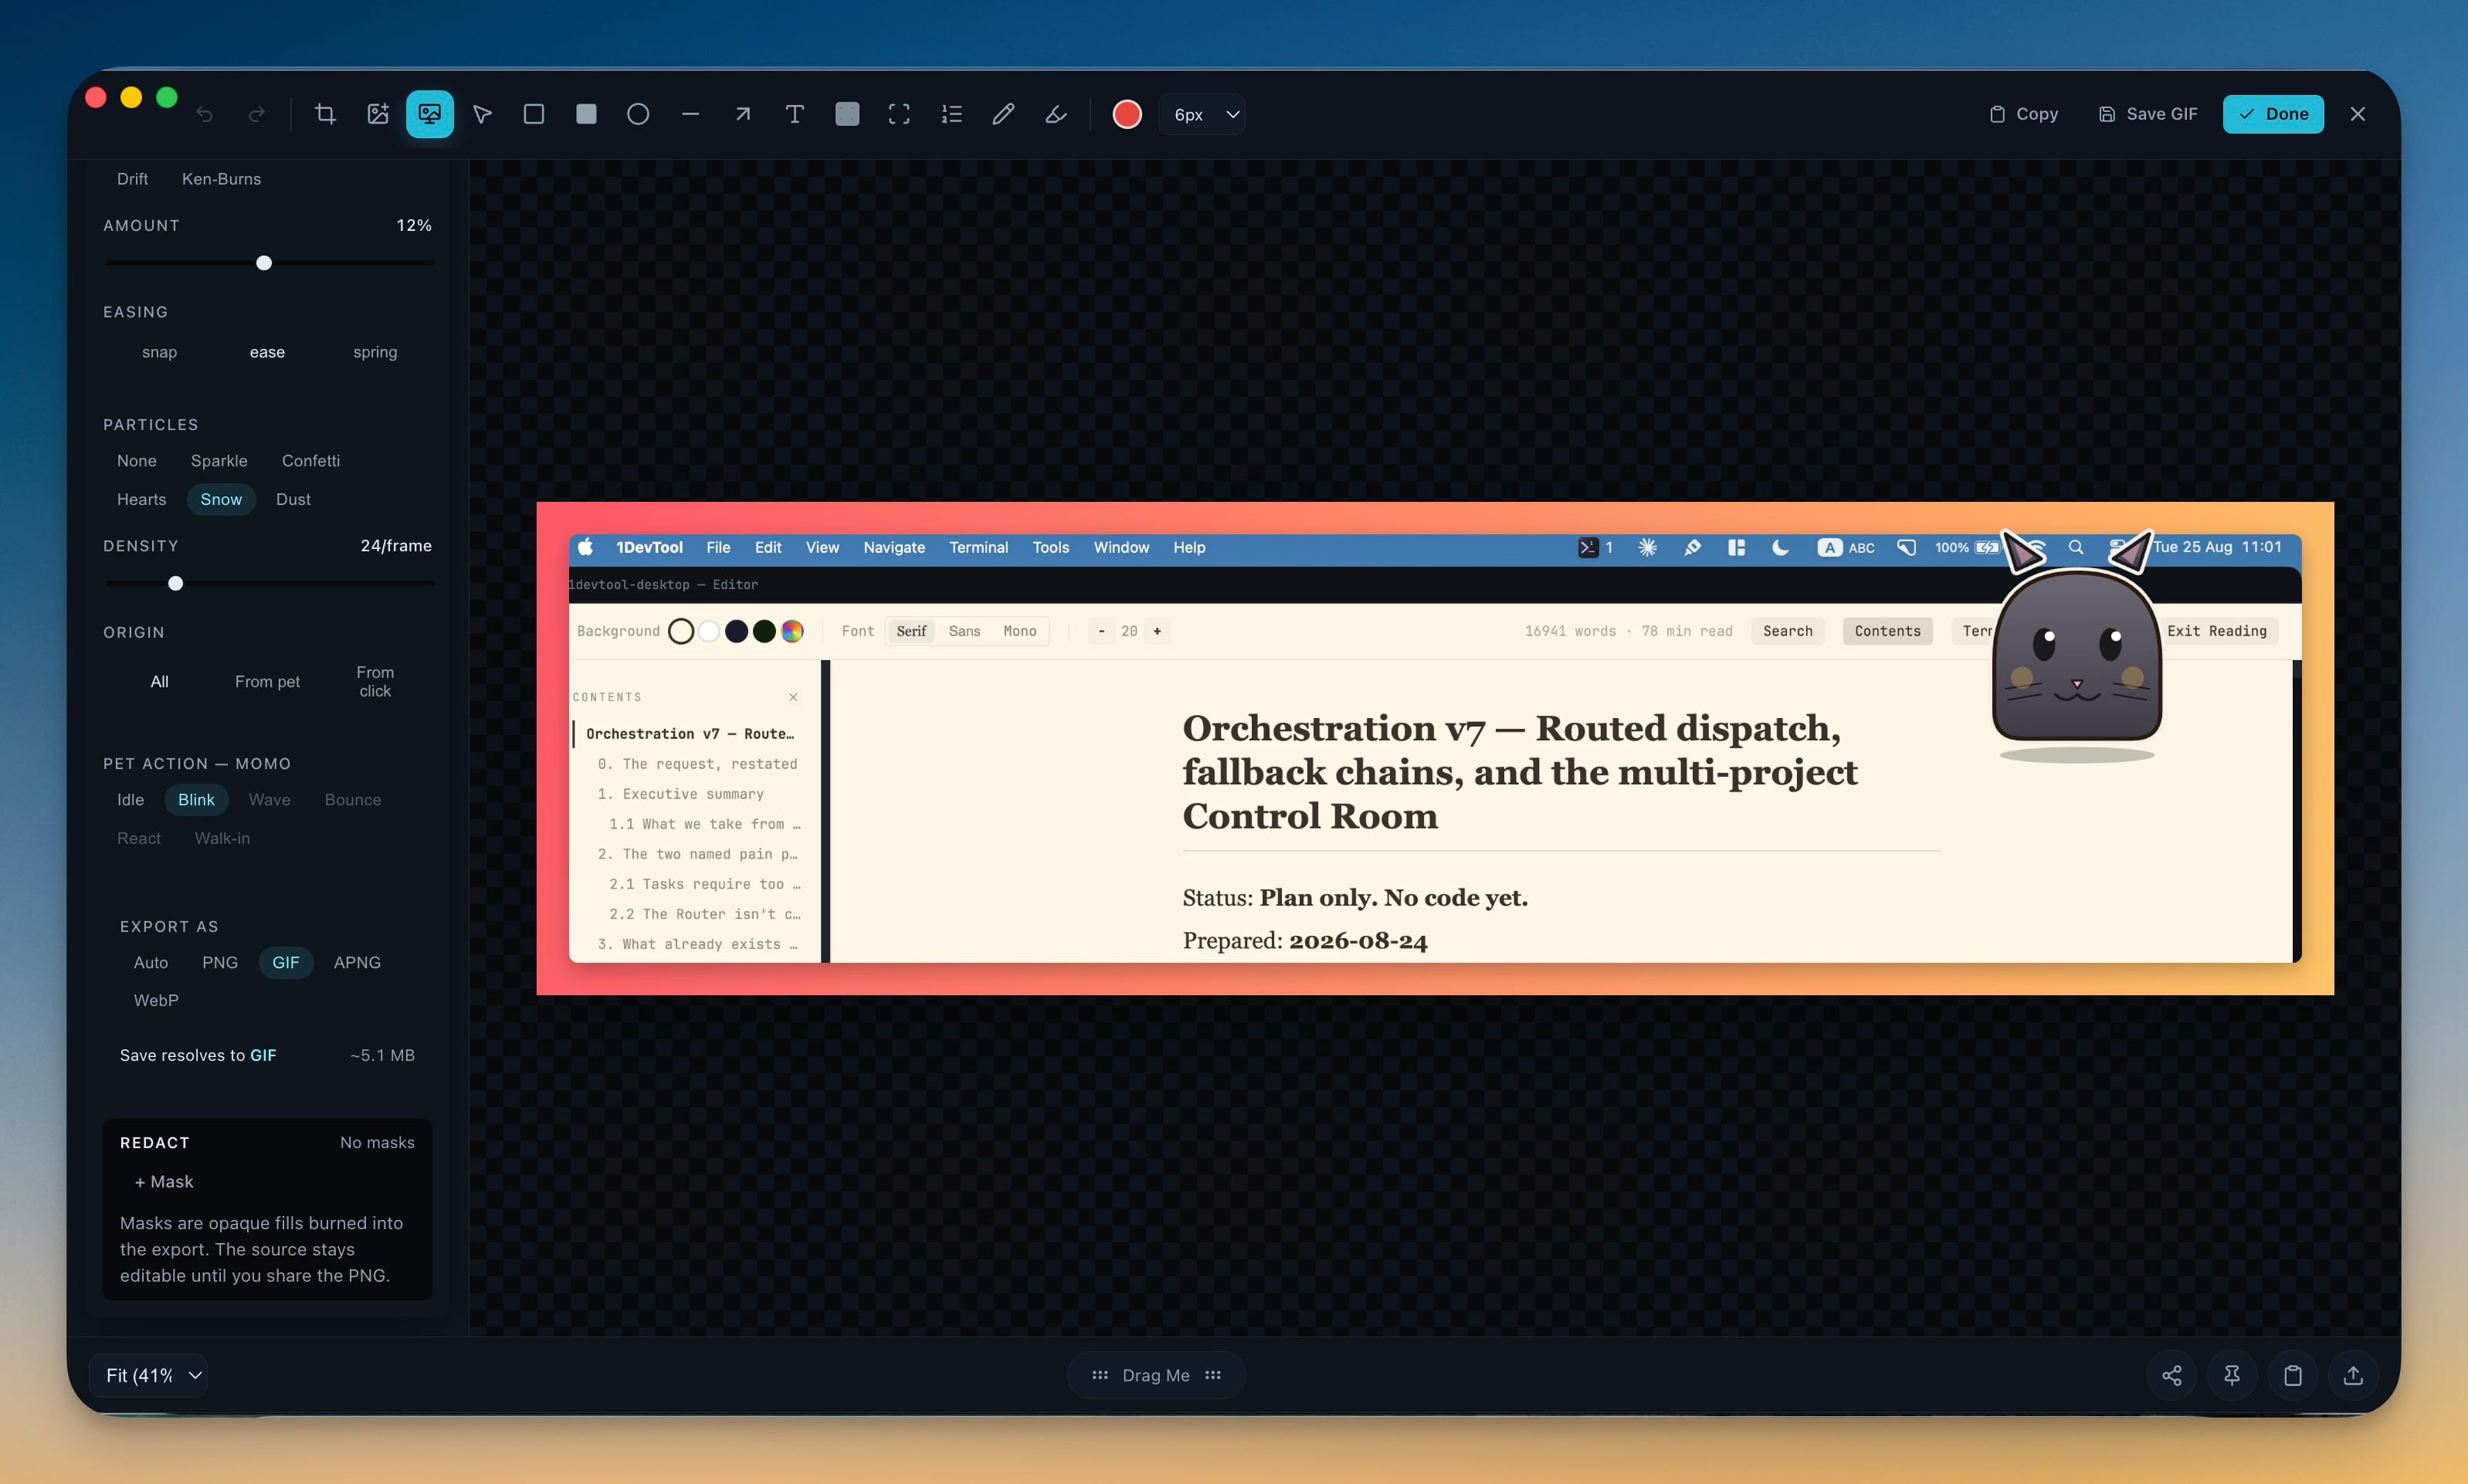Toggle the highlighted screen-image tool in the toolbar
Image resolution: width=2468 pixels, height=1484 pixels.
pyautogui.click(x=430, y=114)
